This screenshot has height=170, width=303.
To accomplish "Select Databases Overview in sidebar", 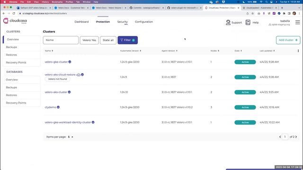I will [22, 80].
